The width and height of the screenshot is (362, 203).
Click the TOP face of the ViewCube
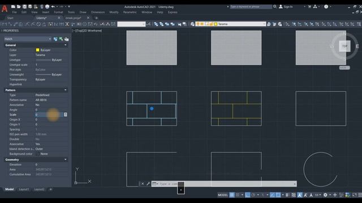(344, 46)
